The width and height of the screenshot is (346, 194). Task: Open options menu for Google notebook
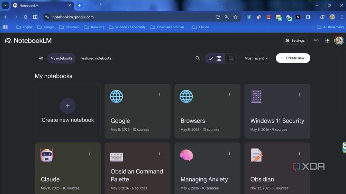(x=160, y=95)
